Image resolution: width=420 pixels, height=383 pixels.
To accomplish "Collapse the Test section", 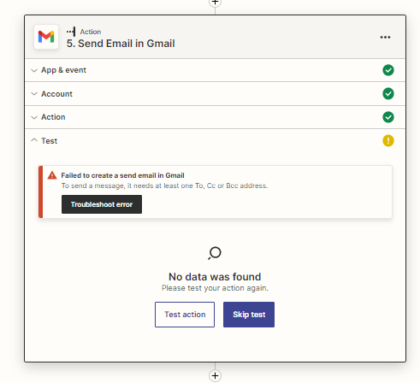I will pos(215,141).
